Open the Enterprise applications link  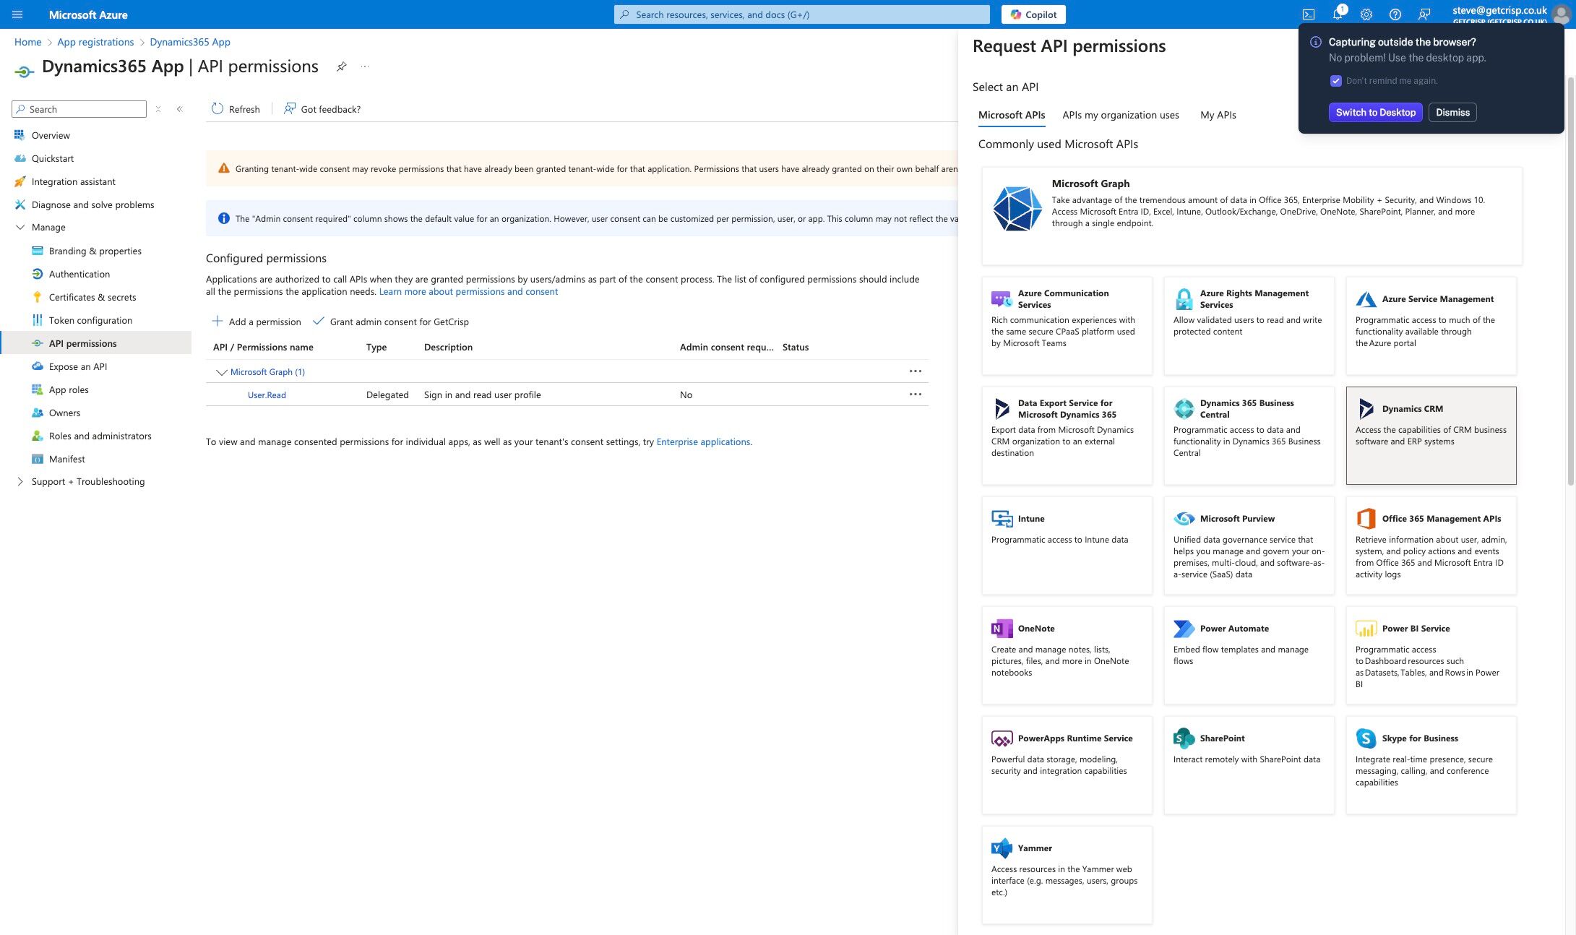click(x=703, y=441)
